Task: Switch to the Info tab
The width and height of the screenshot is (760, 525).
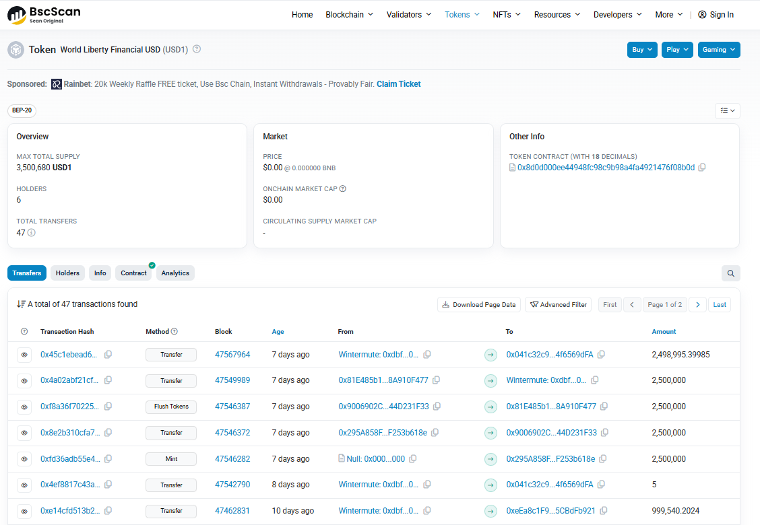Action: [x=100, y=273]
